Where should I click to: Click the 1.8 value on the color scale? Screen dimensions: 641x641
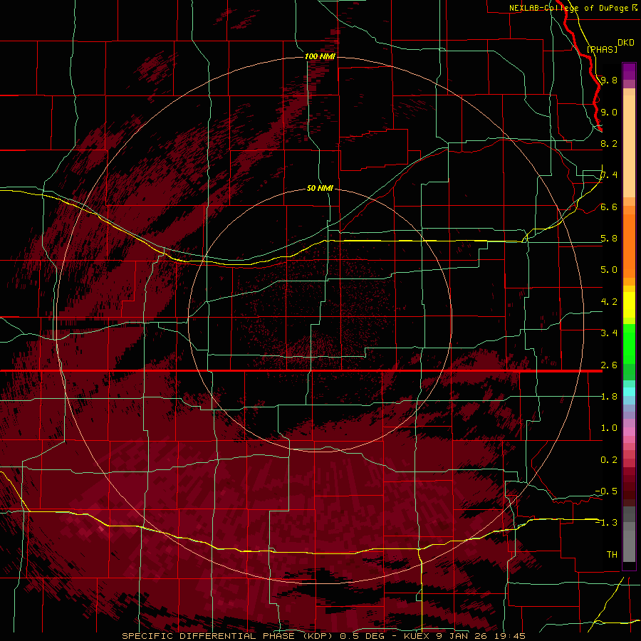coord(609,397)
